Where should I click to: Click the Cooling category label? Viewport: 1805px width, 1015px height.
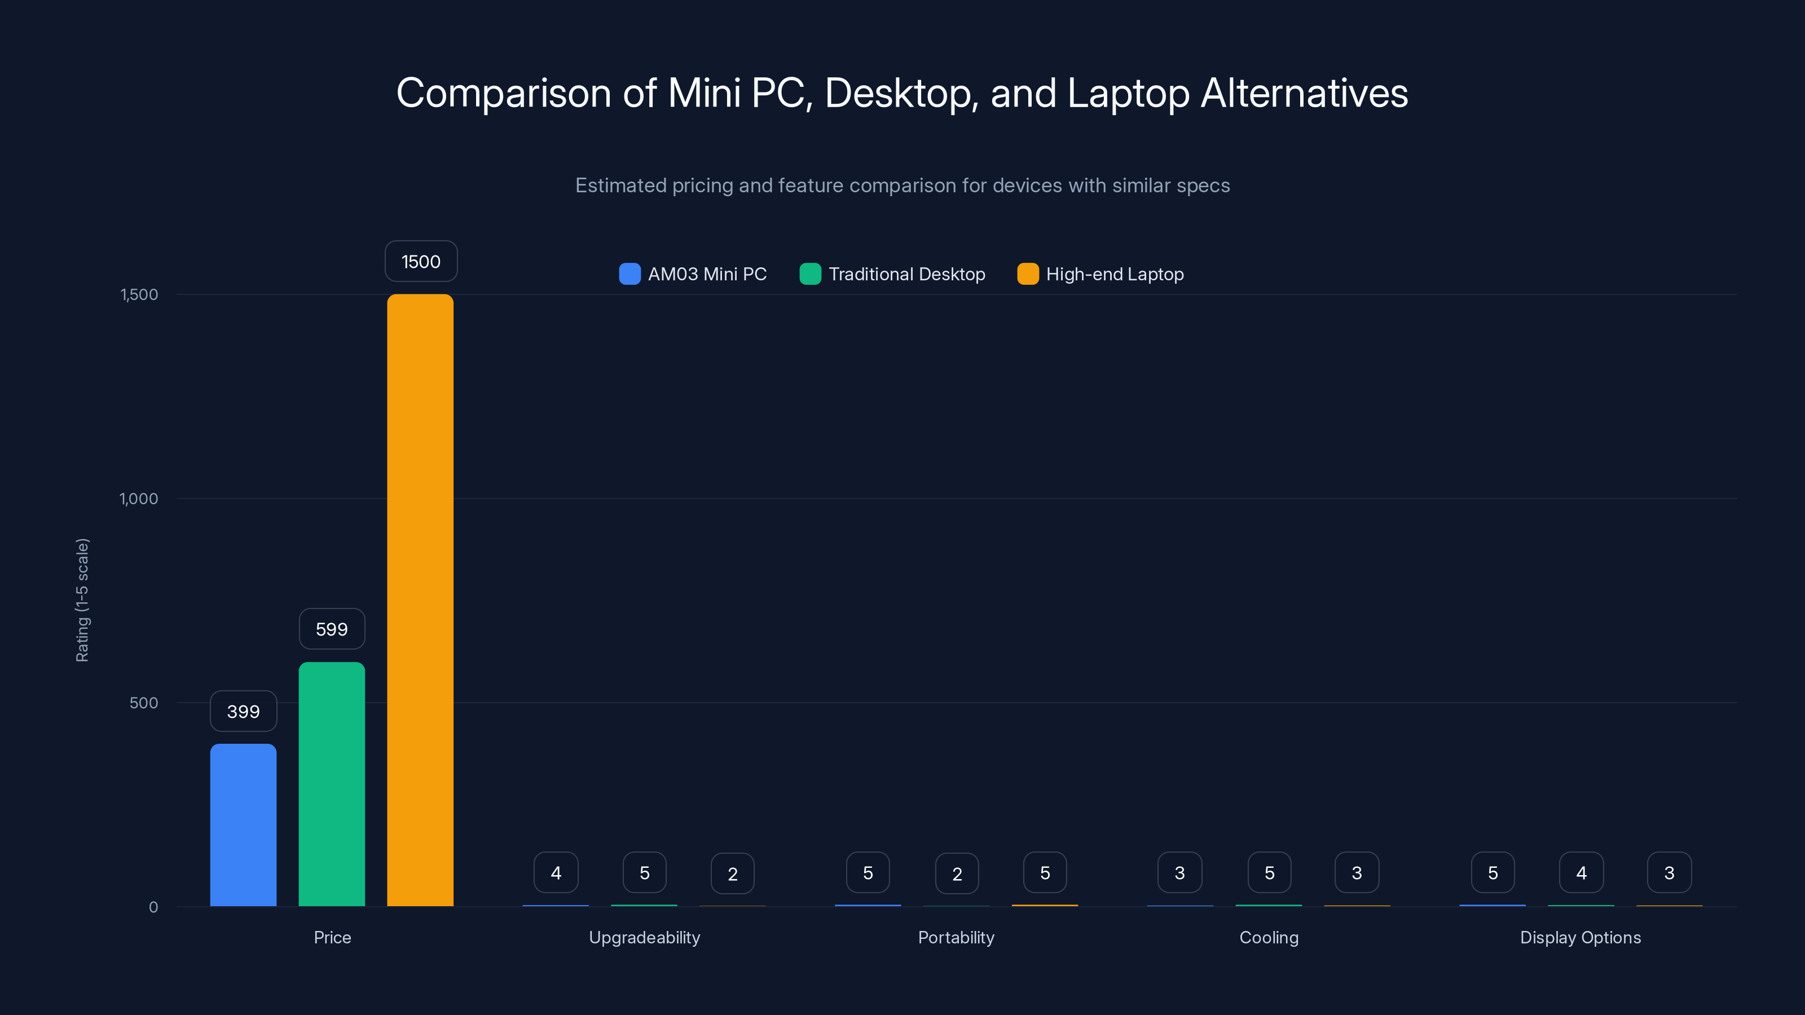(x=1268, y=937)
